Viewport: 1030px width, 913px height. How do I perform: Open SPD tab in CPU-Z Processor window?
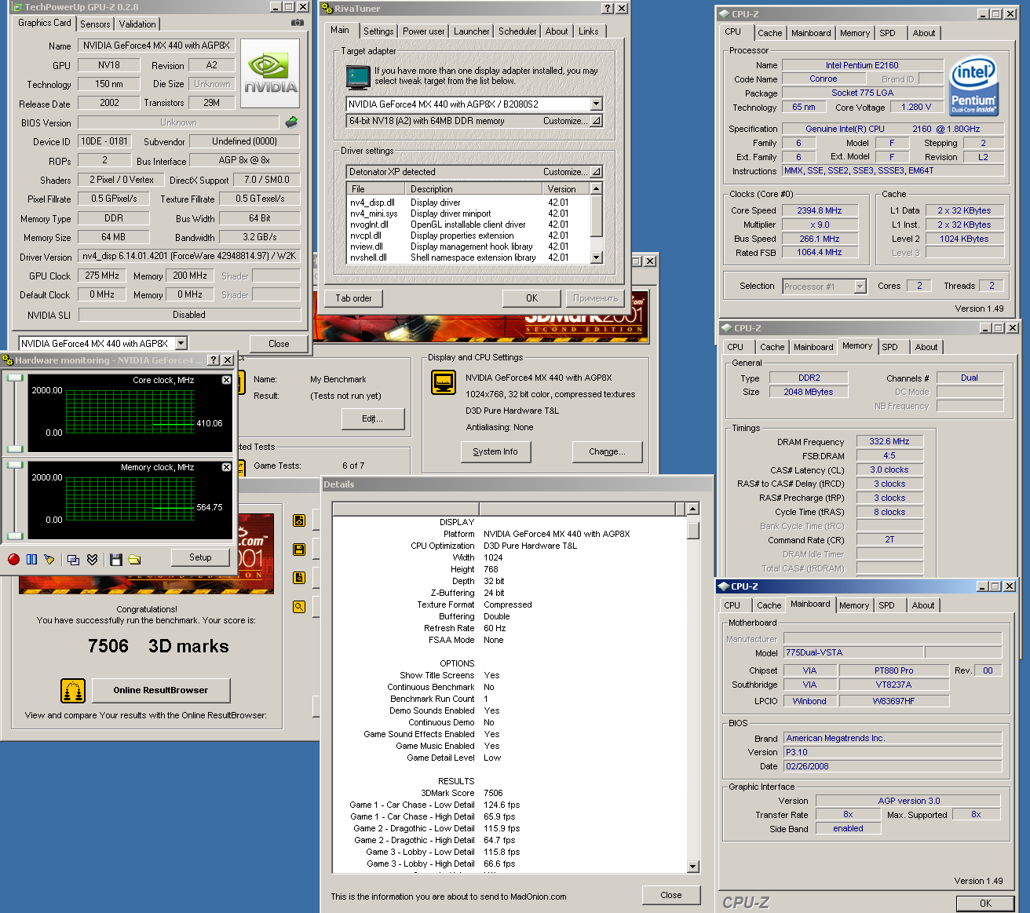[887, 33]
